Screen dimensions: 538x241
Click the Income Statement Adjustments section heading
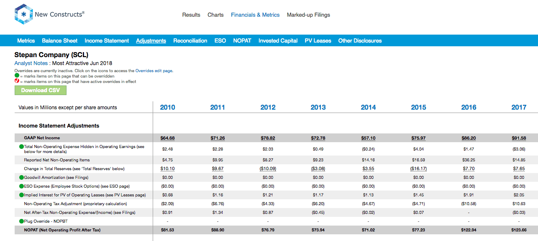pos(59,126)
